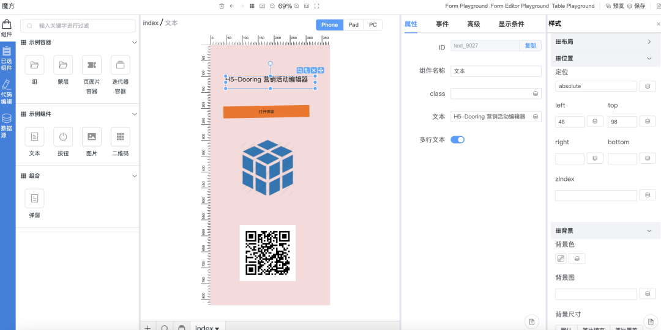Open the 组件 components sidebar panel

tap(7, 28)
